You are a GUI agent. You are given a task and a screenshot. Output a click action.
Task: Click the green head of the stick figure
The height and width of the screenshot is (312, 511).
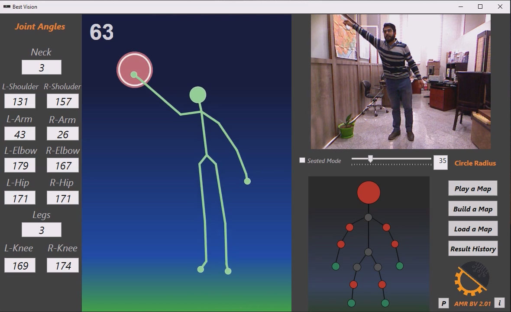pos(198,95)
